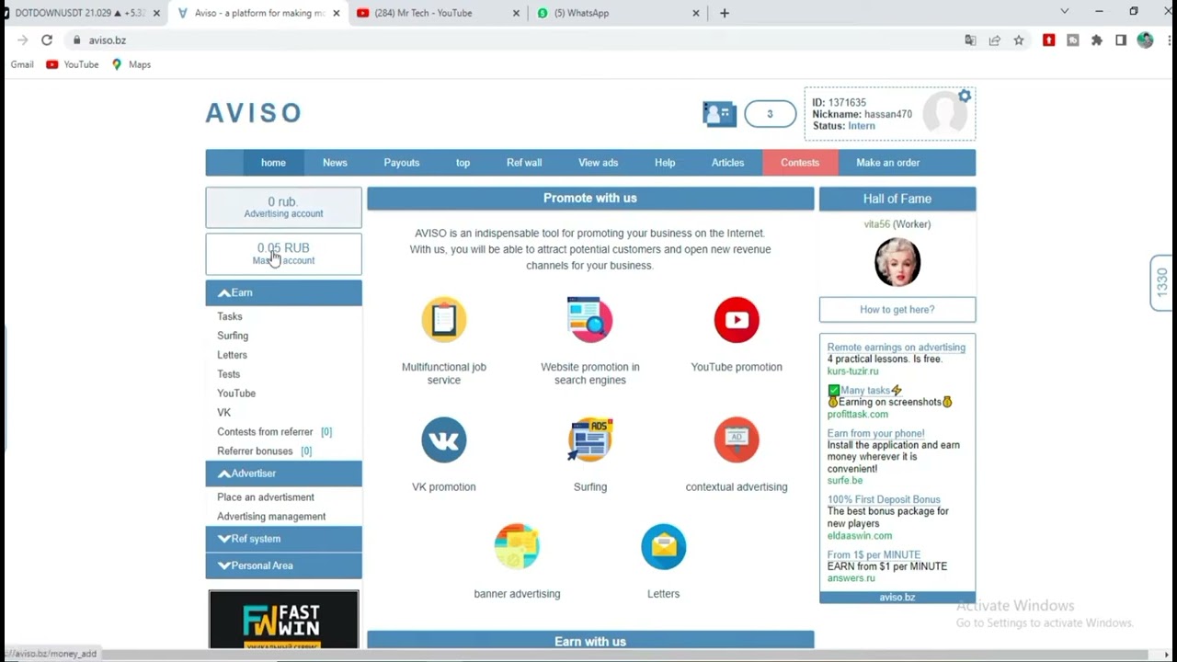Go forward with the browser arrow

(22, 40)
